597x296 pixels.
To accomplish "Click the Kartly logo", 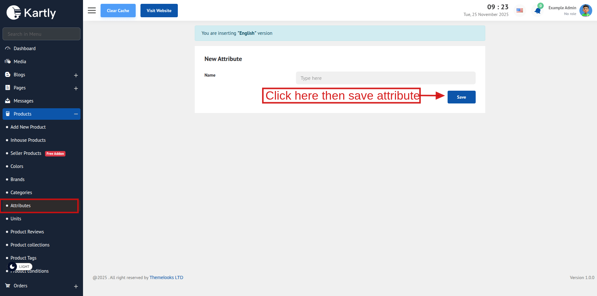I will point(31,13).
